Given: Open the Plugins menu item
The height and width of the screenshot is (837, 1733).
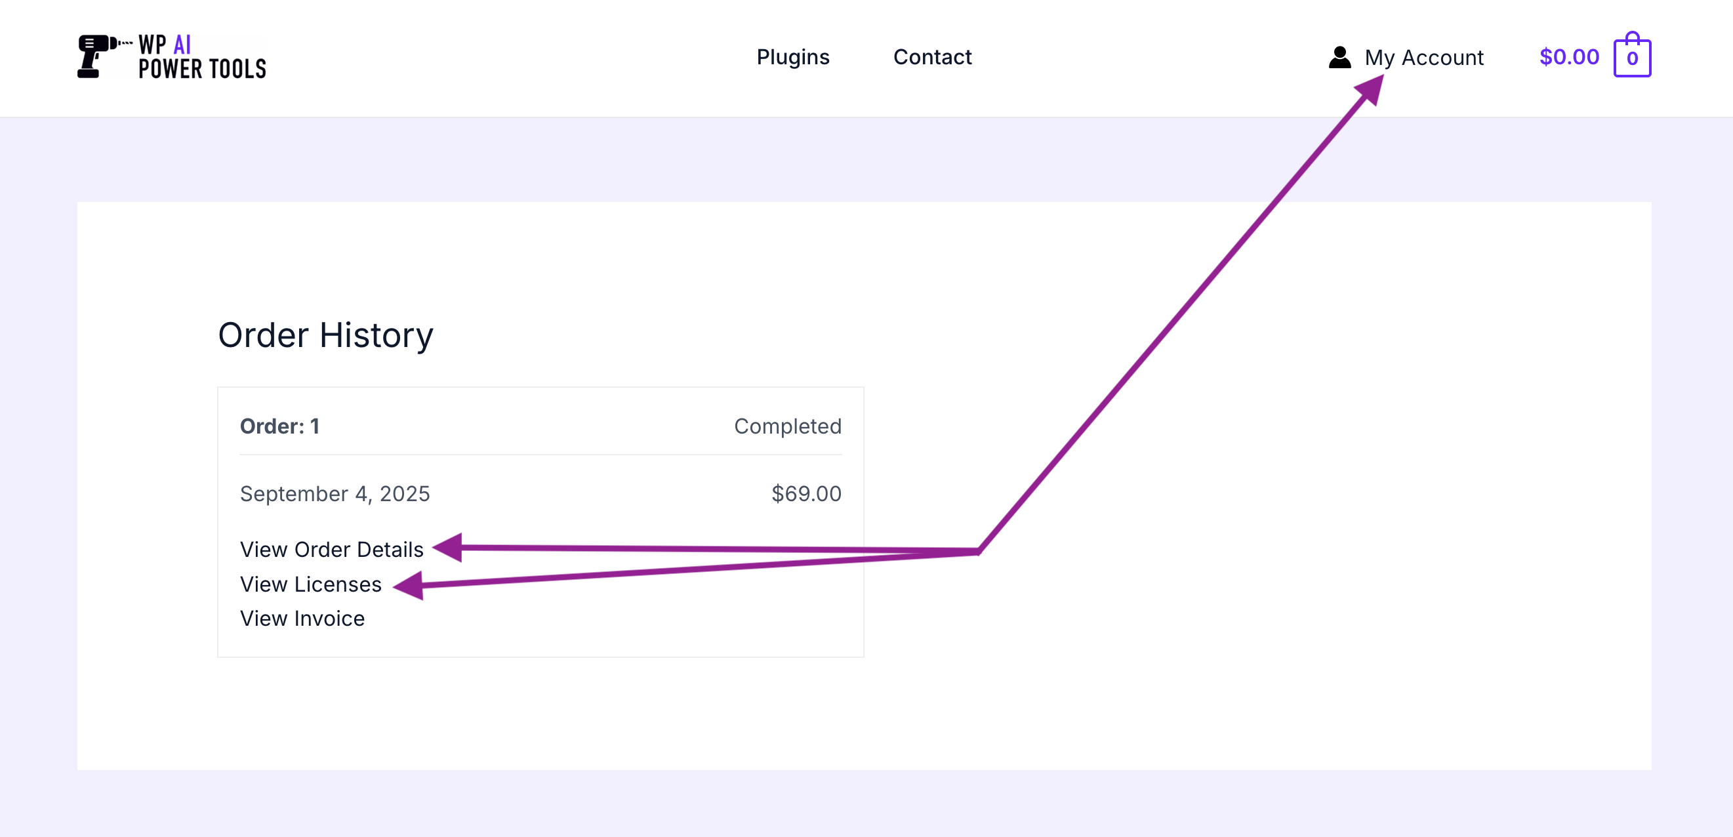Looking at the screenshot, I should 792,57.
